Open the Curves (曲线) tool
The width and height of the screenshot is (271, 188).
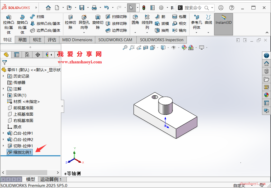(x=208, y=20)
